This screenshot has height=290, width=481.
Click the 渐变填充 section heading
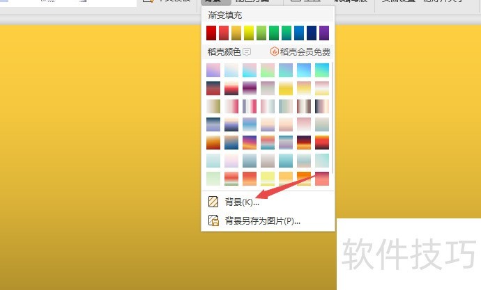225,15
